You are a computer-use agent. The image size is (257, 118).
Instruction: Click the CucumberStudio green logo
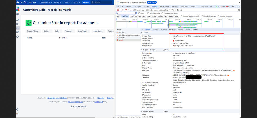pyautogui.click(x=29, y=23)
